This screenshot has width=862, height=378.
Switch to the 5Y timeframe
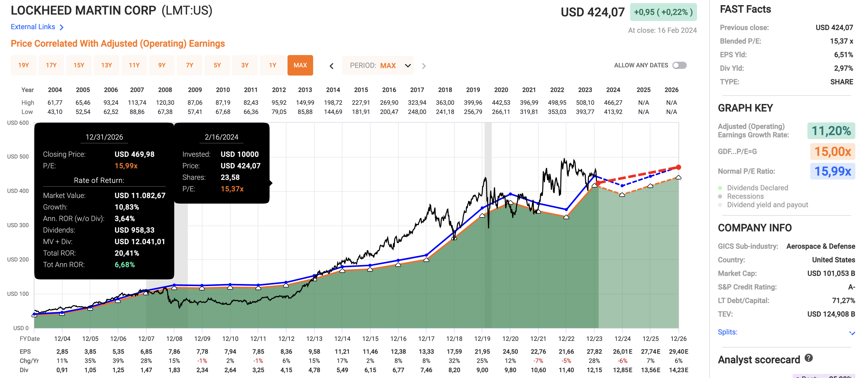point(217,65)
